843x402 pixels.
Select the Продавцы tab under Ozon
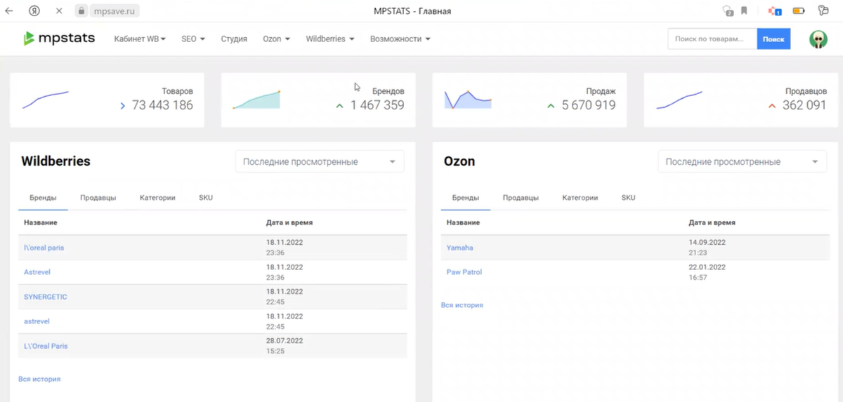tap(521, 198)
